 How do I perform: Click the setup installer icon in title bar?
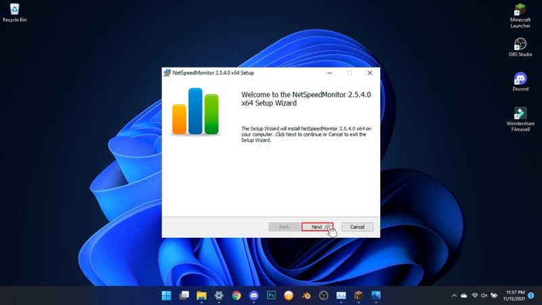pos(167,73)
